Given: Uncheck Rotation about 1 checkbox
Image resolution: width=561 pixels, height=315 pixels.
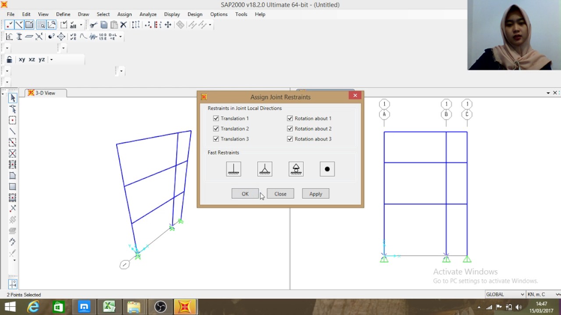Looking at the screenshot, I should [290, 119].
